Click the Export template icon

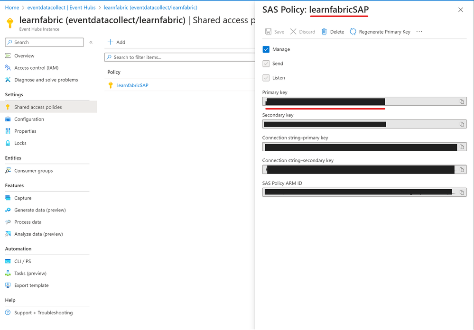click(x=8, y=285)
